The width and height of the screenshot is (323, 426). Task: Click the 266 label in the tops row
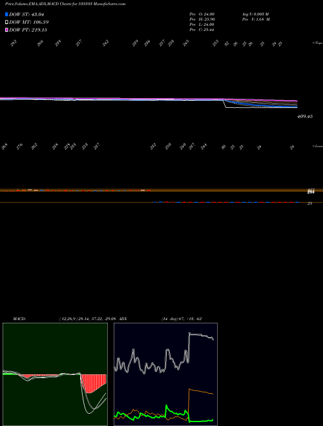pyautogui.click(x=40, y=43)
